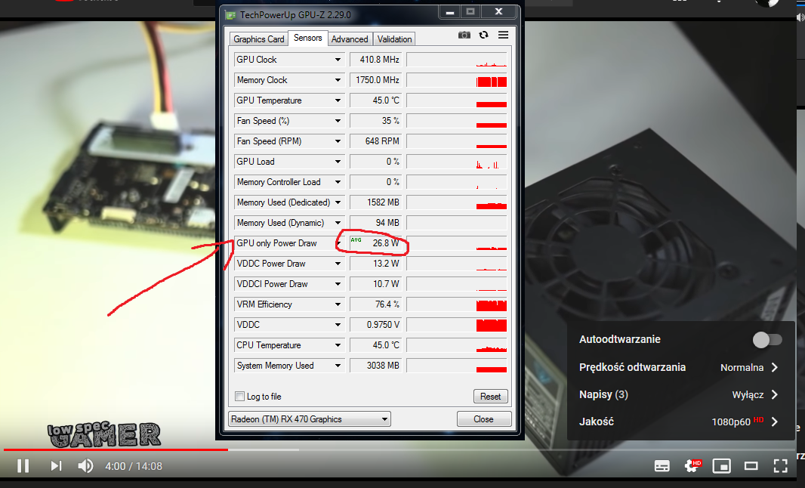Screen dimensions: 805x488
Task: Open the CPU Temperature dropdown
Action: click(x=338, y=345)
